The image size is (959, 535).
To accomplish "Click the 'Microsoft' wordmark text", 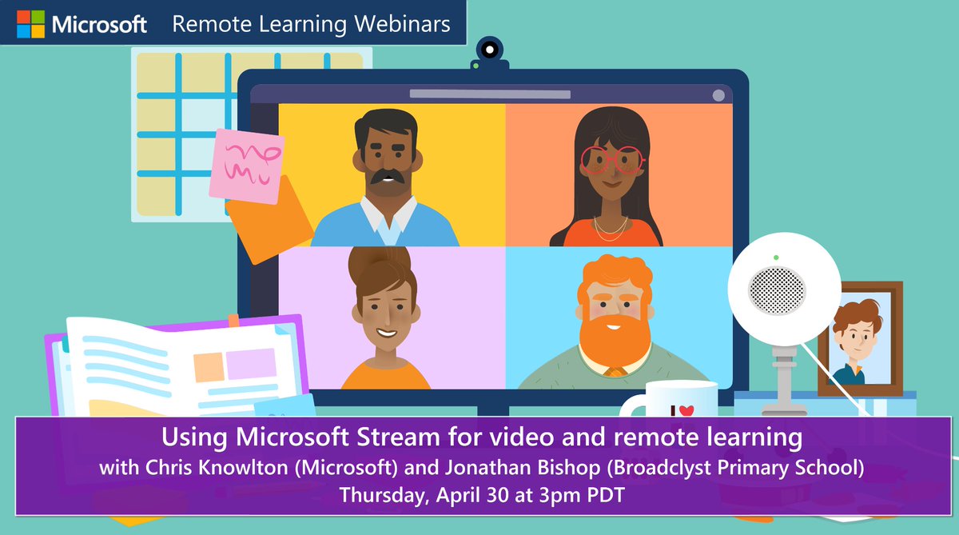I will point(99,25).
